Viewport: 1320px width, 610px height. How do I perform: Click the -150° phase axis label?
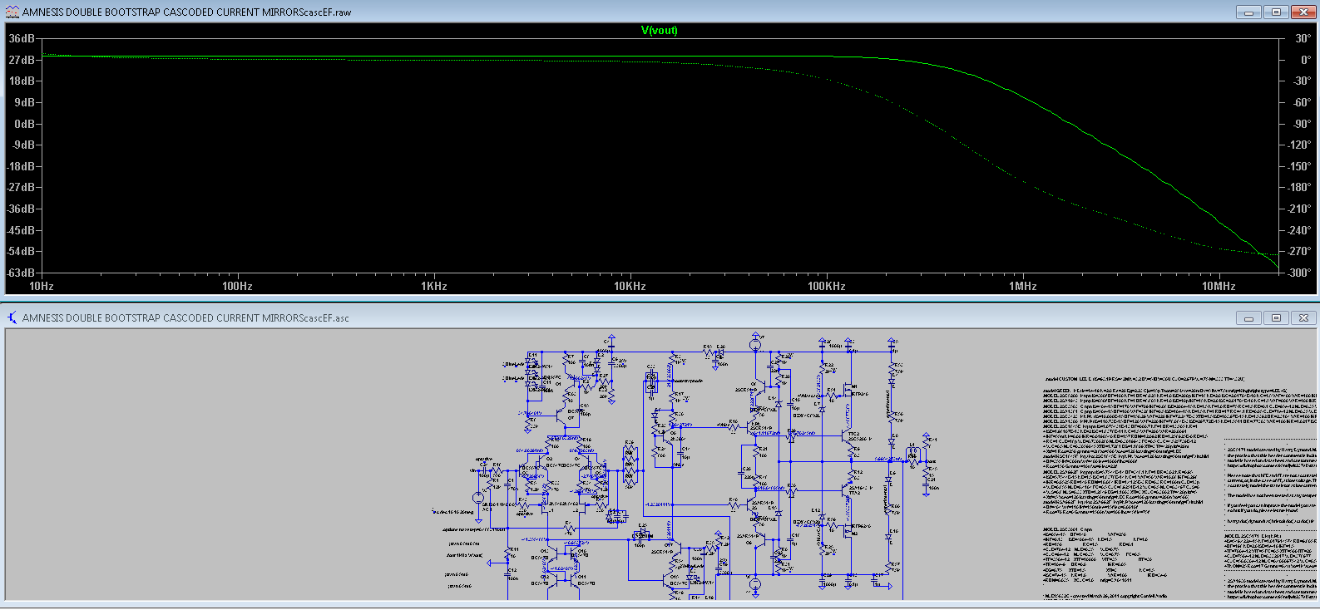click(x=1299, y=166)
